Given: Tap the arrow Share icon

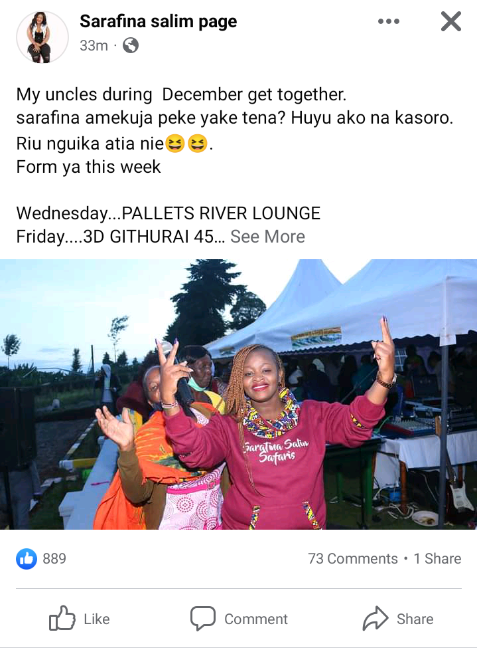Looking at the screenshot, I should click(375, 618).
